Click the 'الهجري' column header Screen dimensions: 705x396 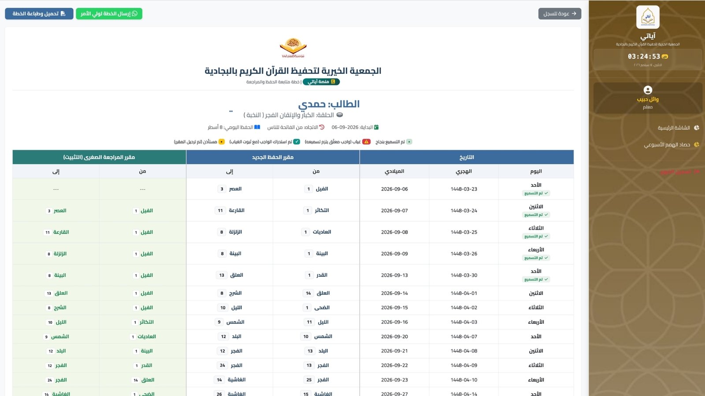464,171
